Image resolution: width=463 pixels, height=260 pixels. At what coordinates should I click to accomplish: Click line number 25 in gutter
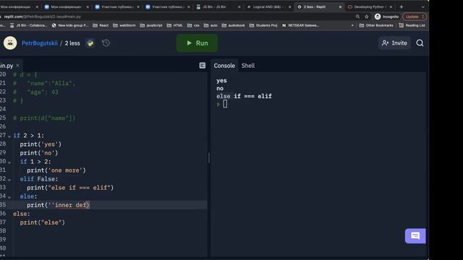coord(3,118)
